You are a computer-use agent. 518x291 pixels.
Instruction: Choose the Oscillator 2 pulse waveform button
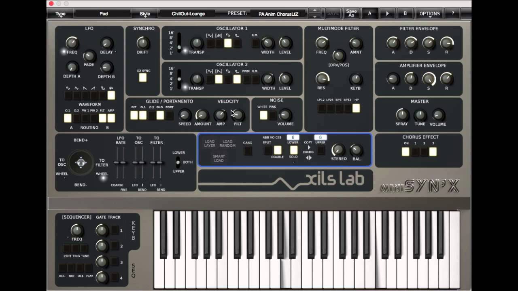237,79
